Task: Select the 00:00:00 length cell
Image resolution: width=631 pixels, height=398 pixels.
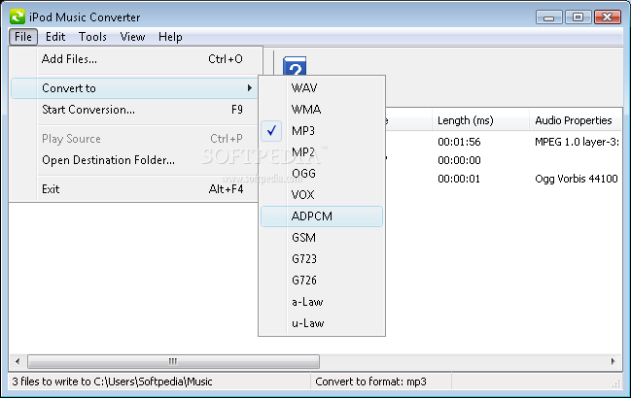Action: click(459, 160)
